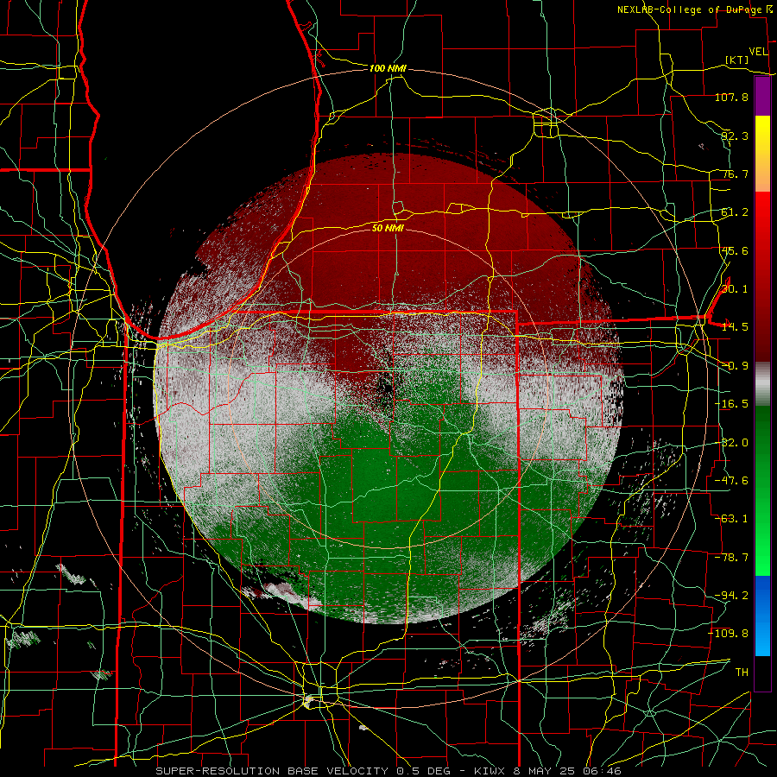Image resolution: width=777 pixels, height=777 pixels.
Task: Pick the blue segment of velocity color bar
Action: 762,616
